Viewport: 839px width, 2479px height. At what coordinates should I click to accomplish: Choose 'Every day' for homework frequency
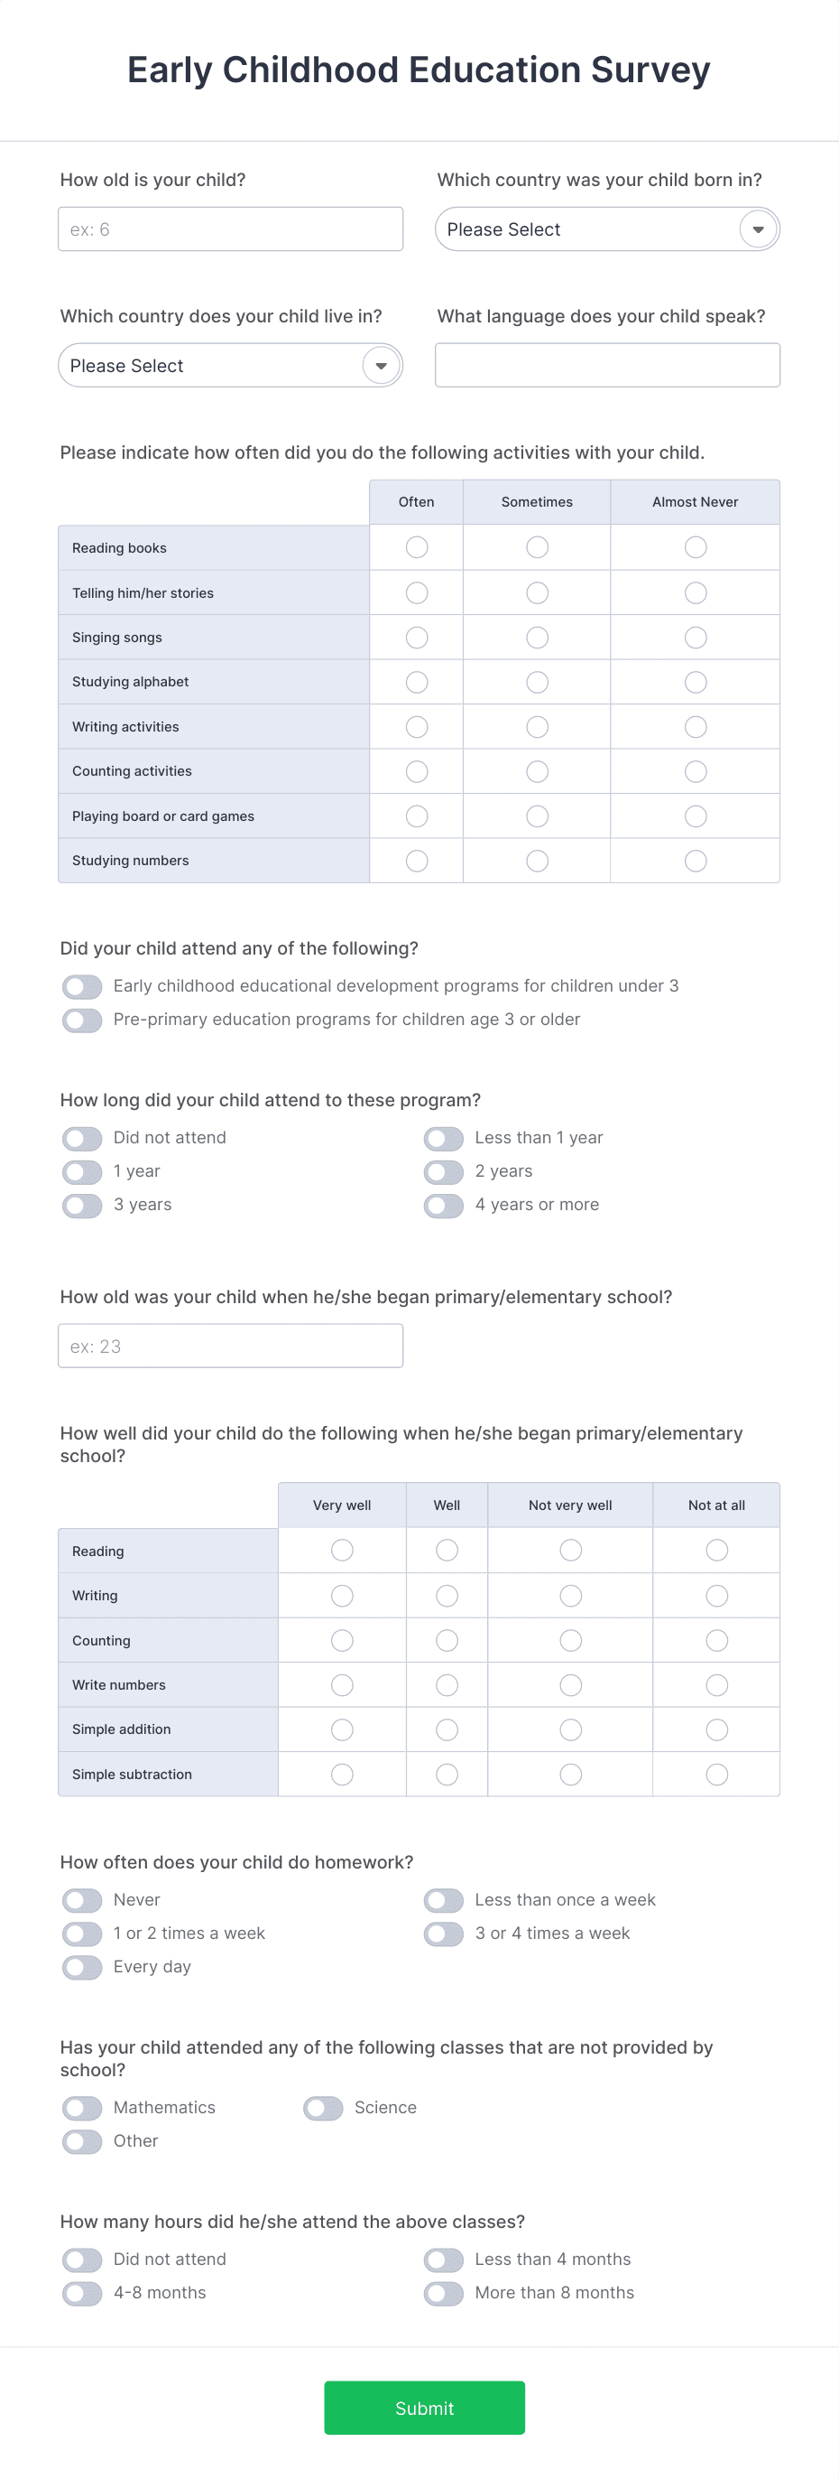click(82, 1967)
